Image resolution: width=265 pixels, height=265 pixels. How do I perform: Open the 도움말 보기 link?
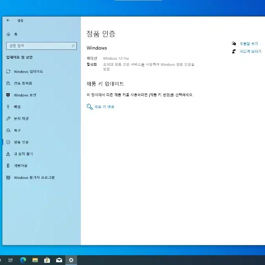pos(249,44)
